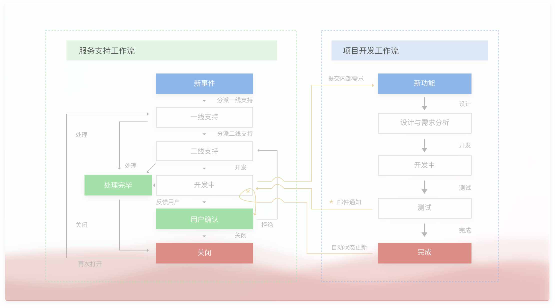The width and height of the screenshot is (555, 308).
Task: Click the red 完成 node
Action: (x=424, y=253)
